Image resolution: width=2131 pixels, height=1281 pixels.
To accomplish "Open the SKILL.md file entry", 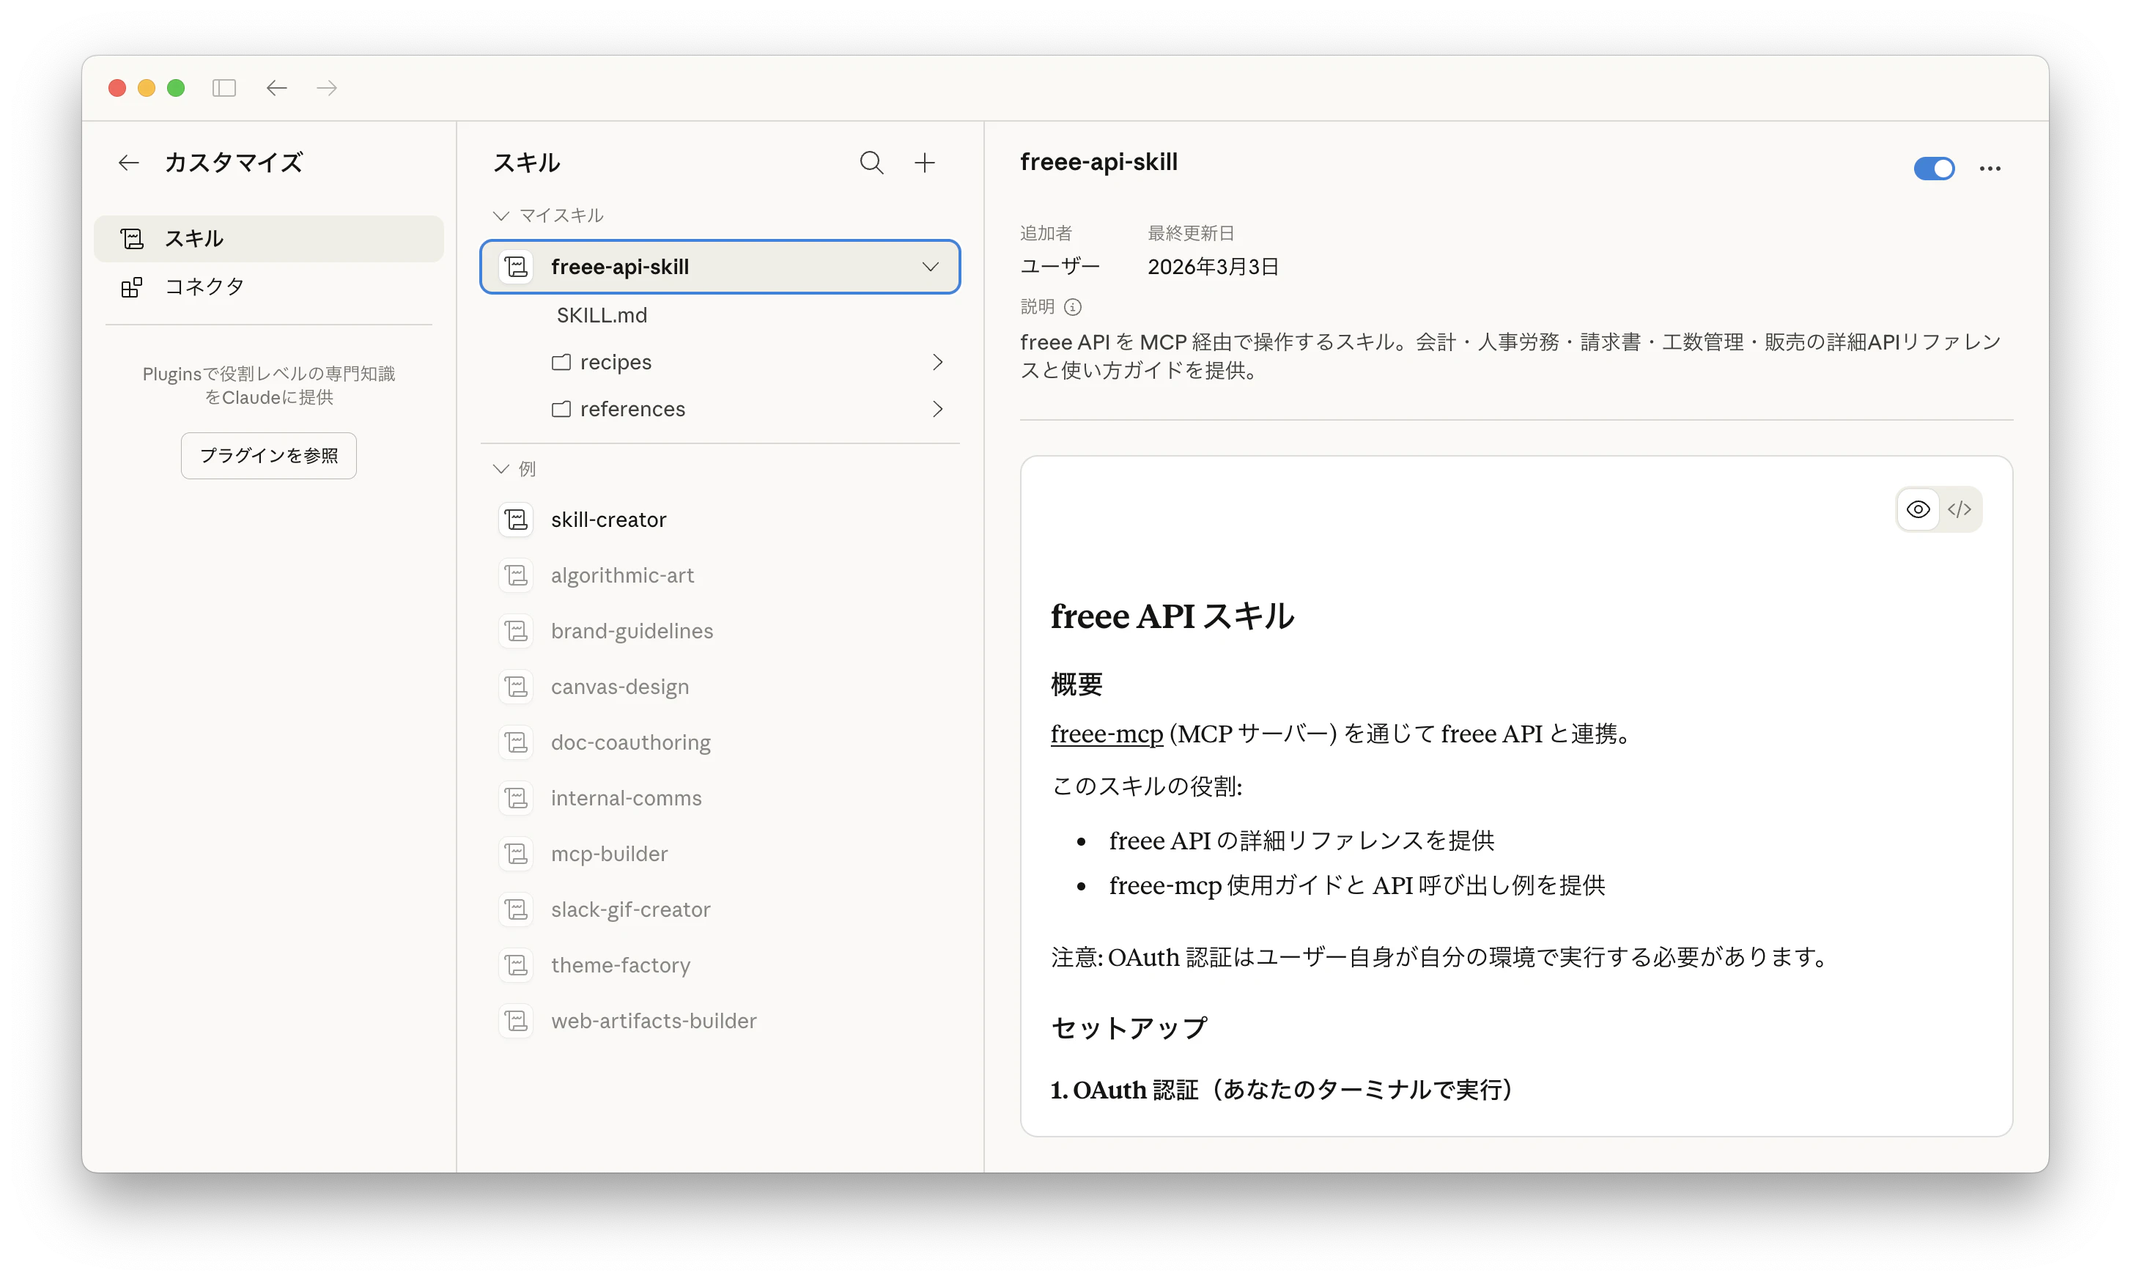I will pyautogui.click(x=602, y=315).
